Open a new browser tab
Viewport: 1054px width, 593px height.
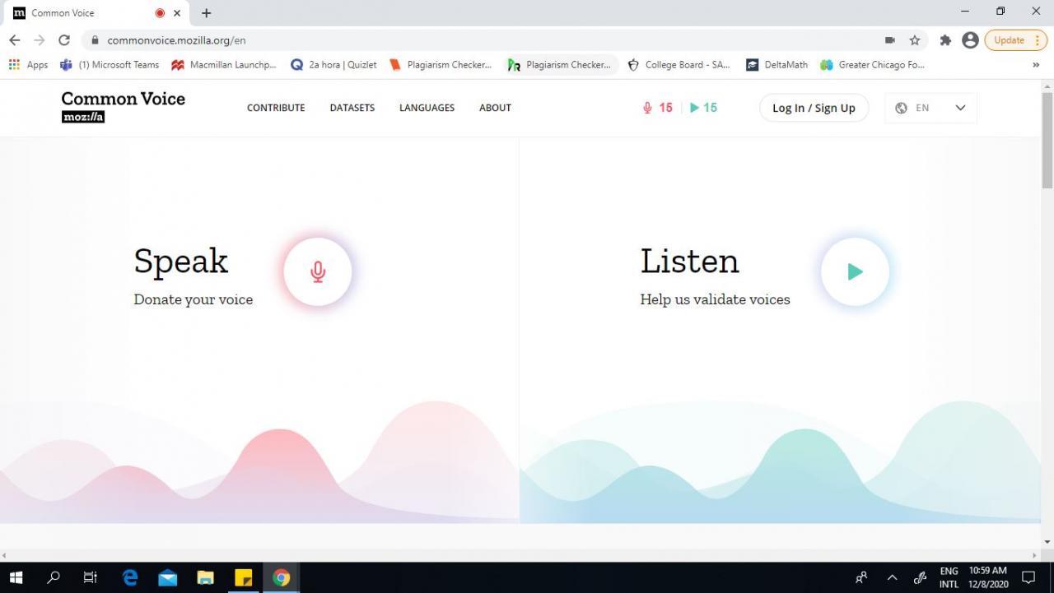pyautogui.click(x=206, y=13)
